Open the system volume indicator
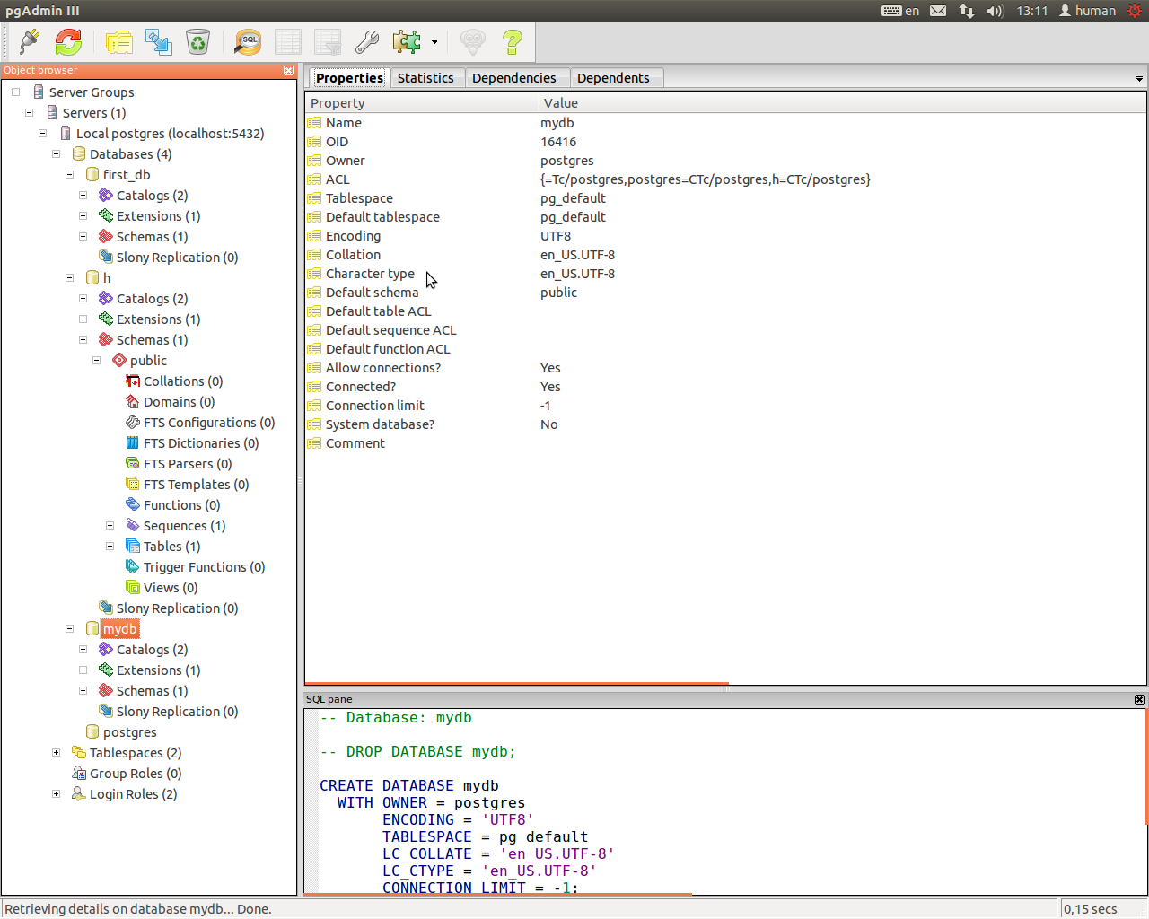1149x919 pixels. [x=995, y=11]
